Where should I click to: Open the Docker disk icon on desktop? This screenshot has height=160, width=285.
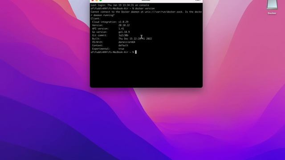[x=272, y=4]
